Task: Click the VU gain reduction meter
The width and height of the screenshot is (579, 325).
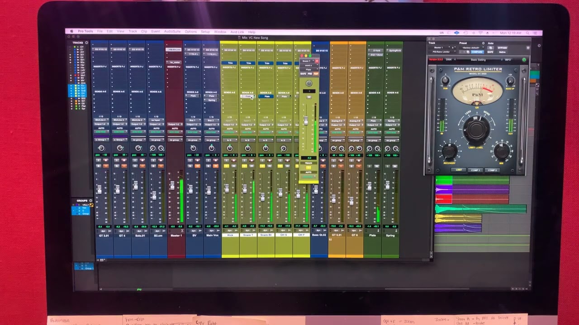Action: pyautogui.click(x=477, y=93)
